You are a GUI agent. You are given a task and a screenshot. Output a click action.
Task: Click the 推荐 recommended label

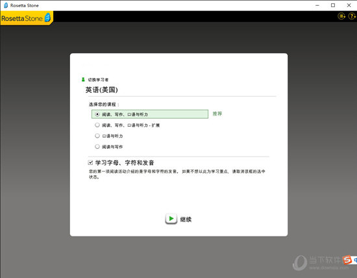pyautogui.click(x=217, y=114)
